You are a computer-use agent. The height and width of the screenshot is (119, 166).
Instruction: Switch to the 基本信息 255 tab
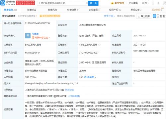pos(11,10)
